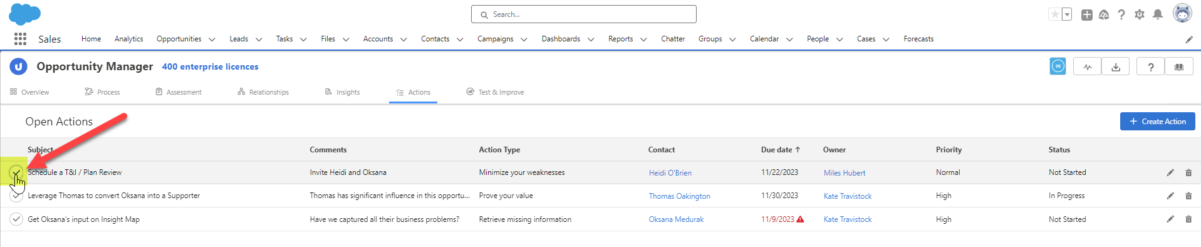This screenshot has height=247, width=1201.
Task: Switch to the Insights tab
Action: coord(342,92)
